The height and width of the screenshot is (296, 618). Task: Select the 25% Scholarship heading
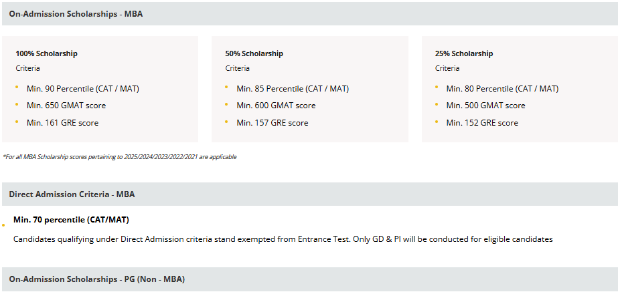(464, 53)
